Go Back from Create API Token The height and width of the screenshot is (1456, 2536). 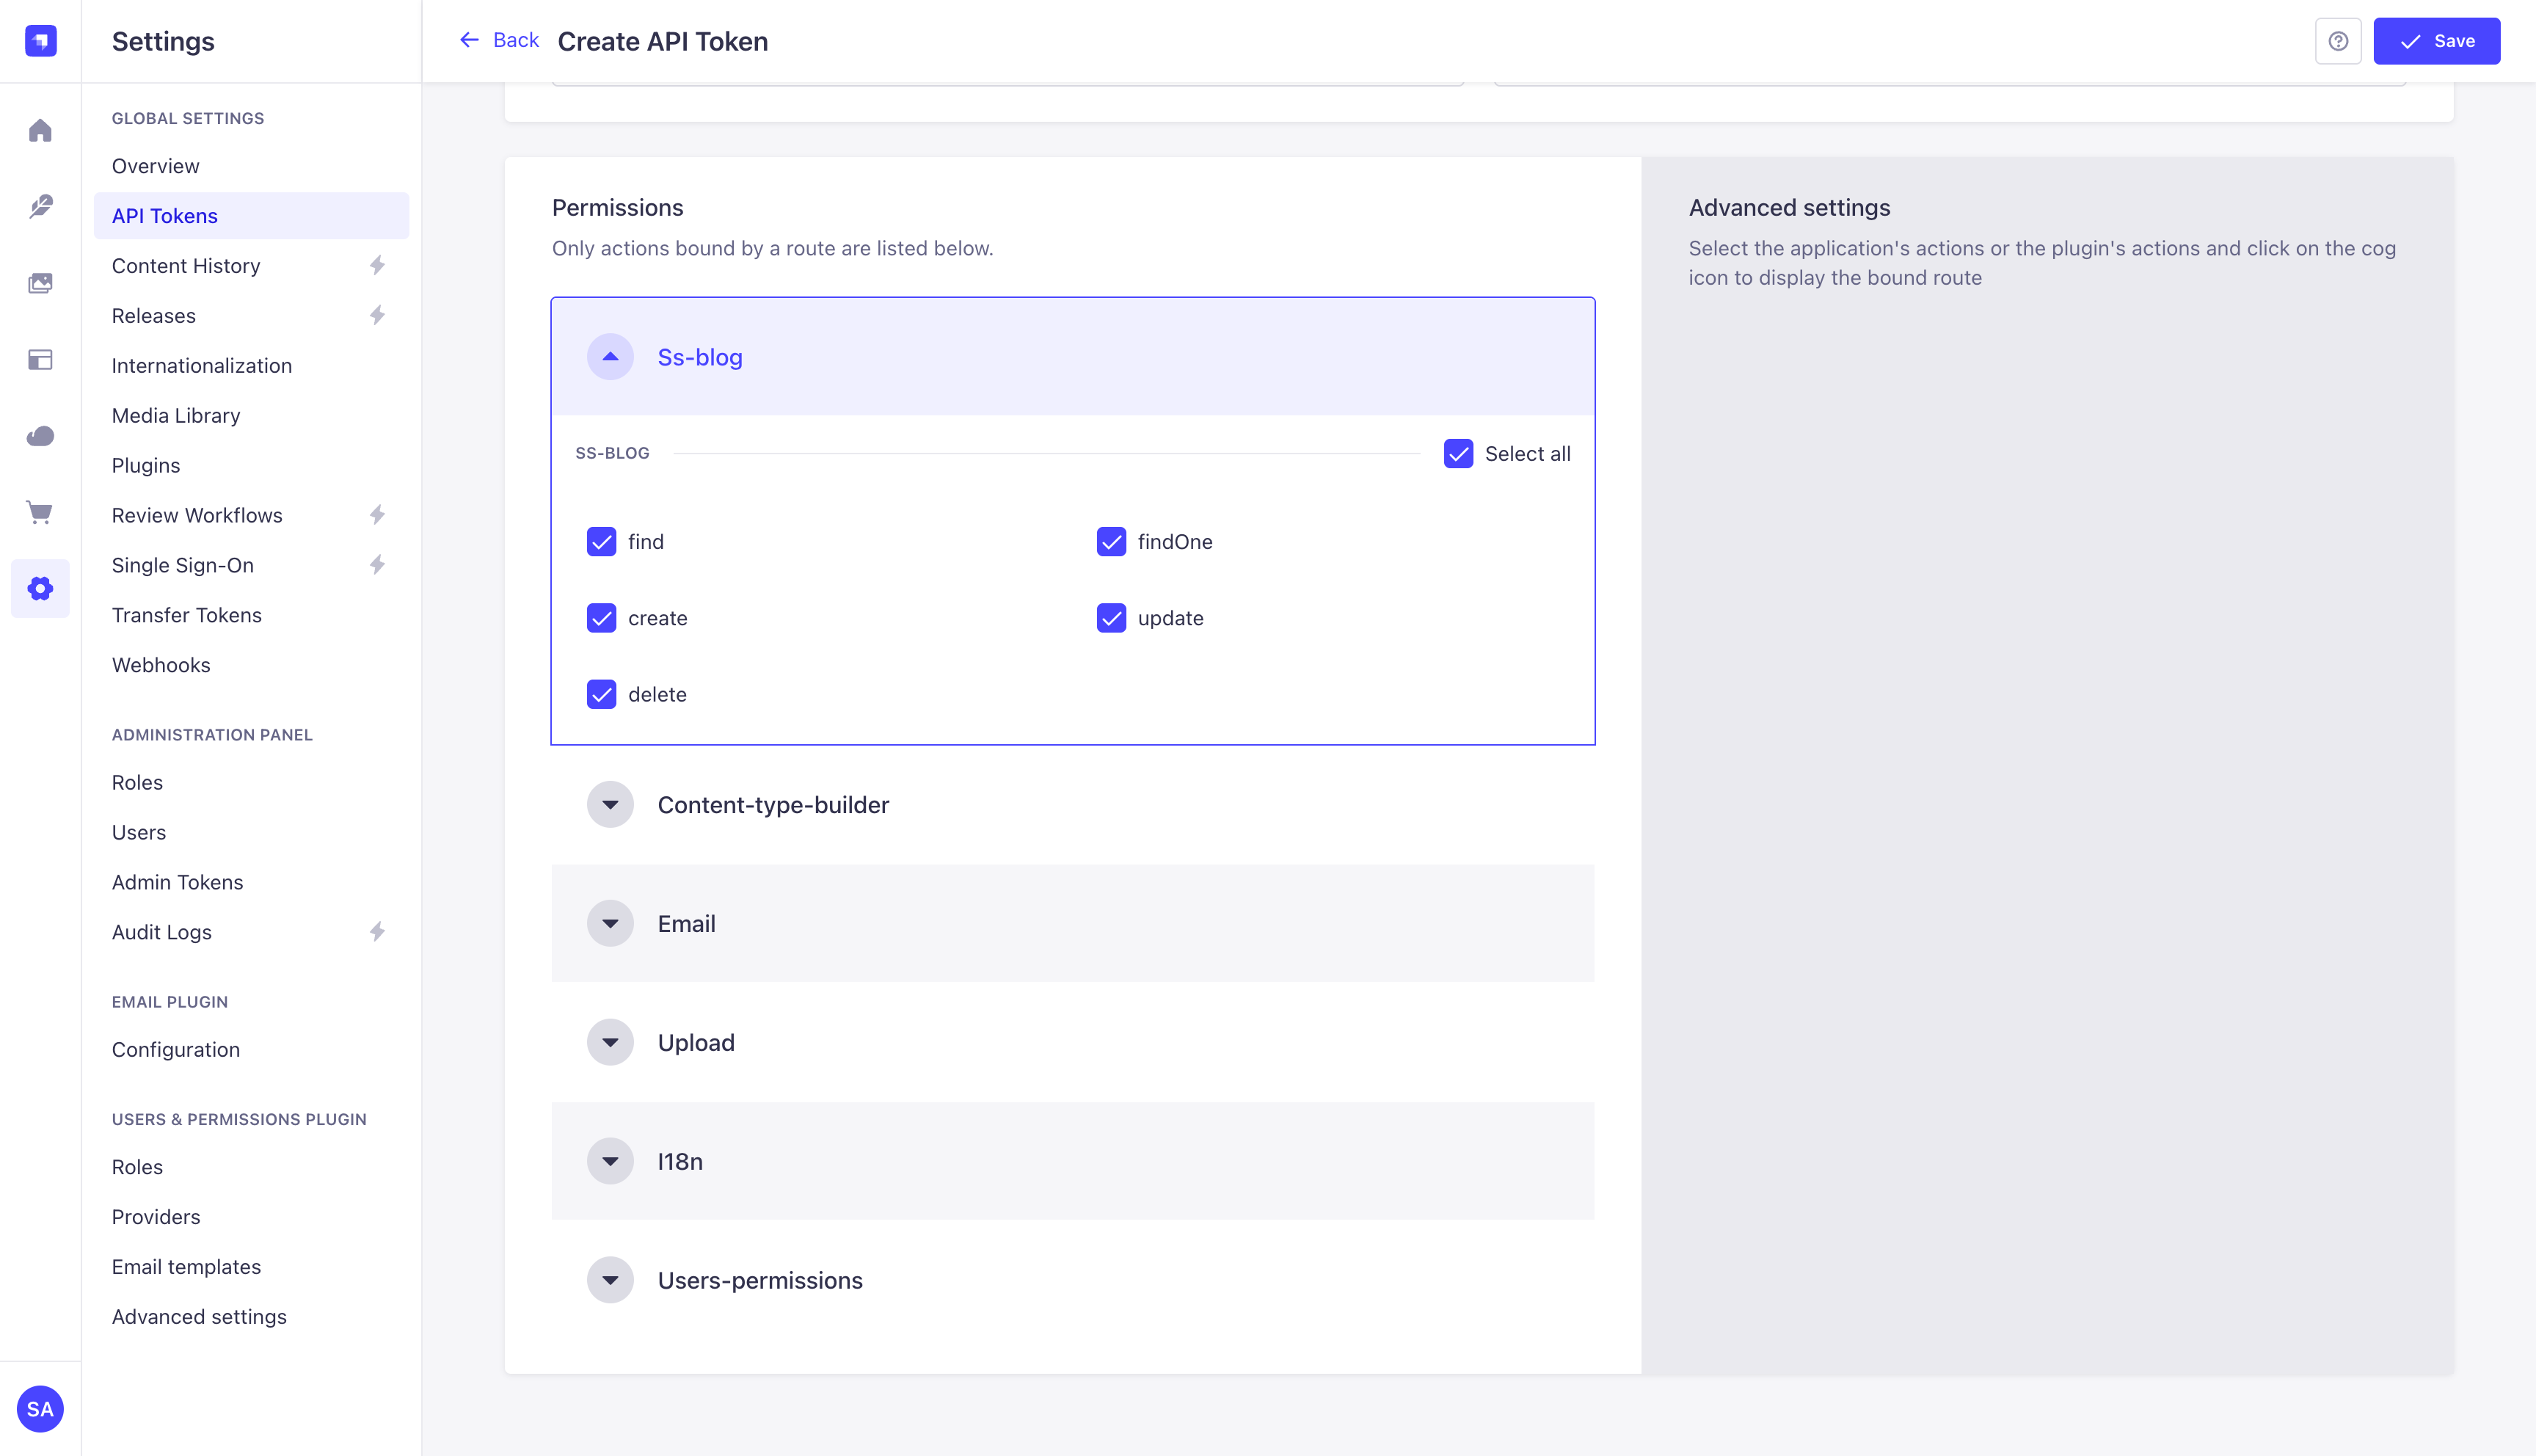(499, 40)
